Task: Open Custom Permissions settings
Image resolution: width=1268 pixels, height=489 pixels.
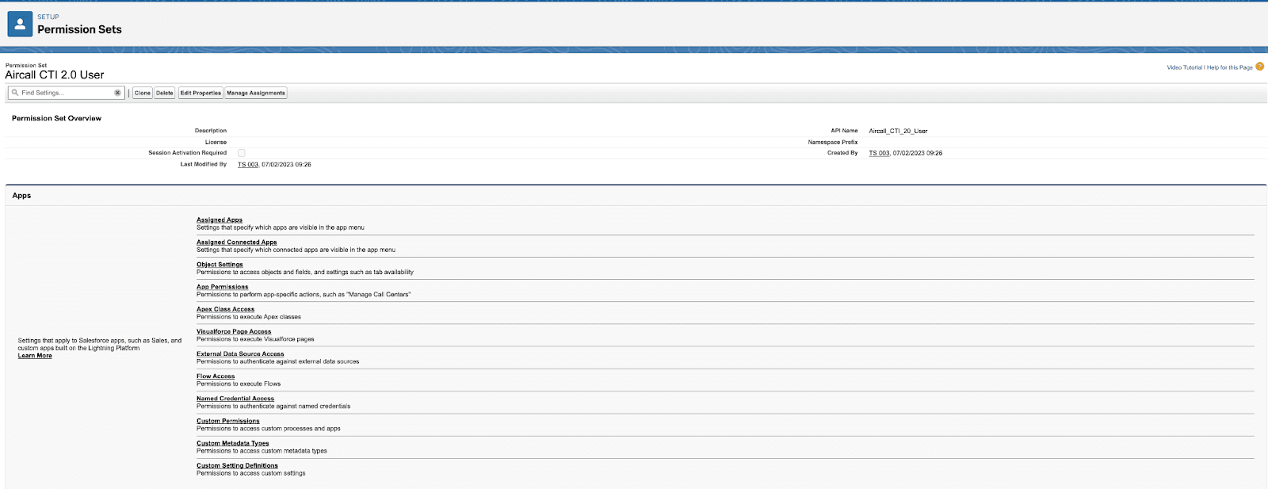Action: [227, 421]
